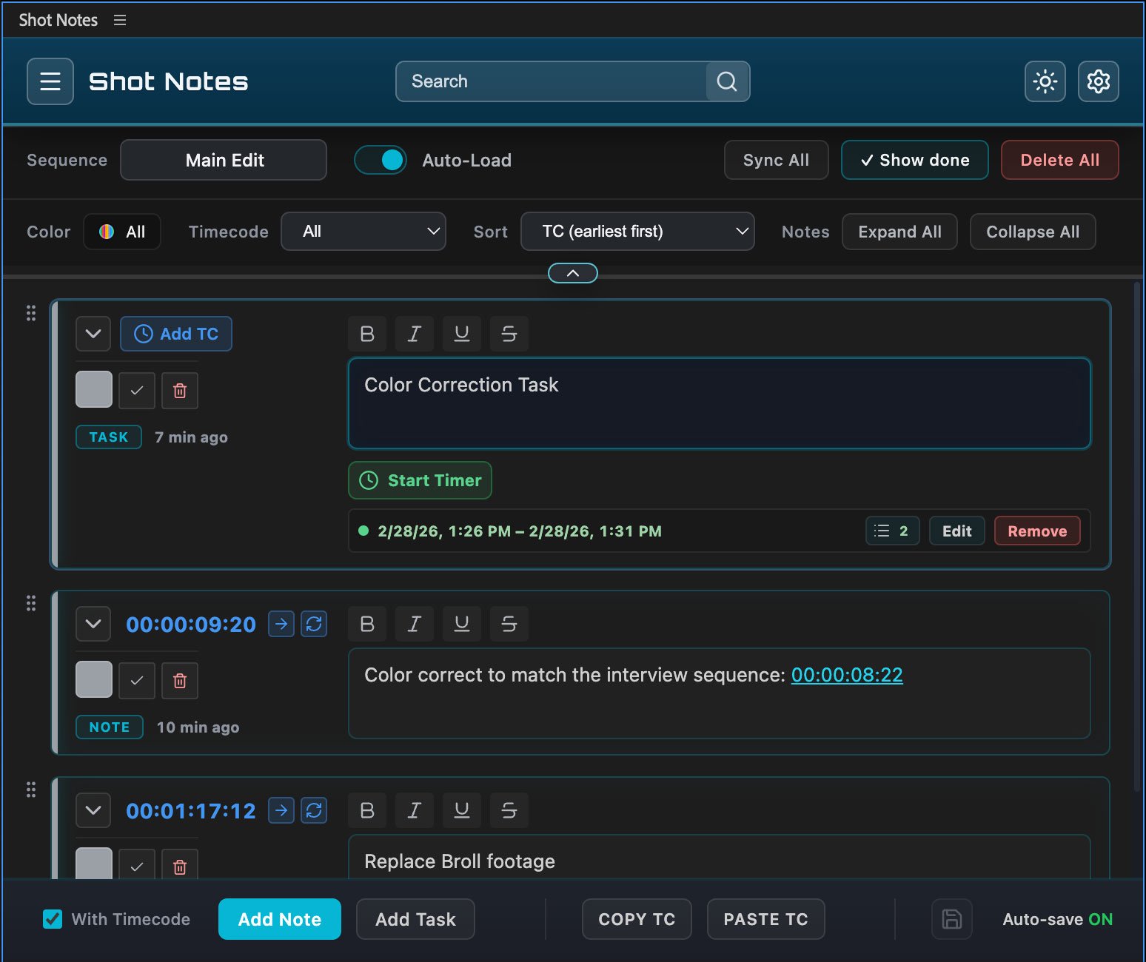This screenshot has width=1146, height=962.
Task: Open the Timecode filter dropdown
Action: pyautogui.click(x=363, y=232)
